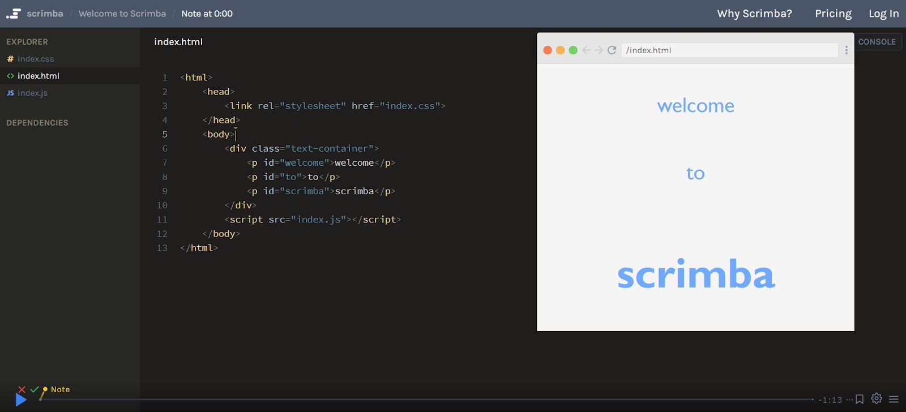Open the preview browser kebab menu
Viewport: 906px width, 412px height.
[x=847, y=50]
